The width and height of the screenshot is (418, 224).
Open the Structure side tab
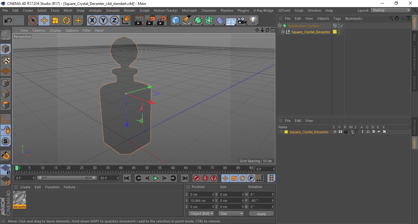(x=415, y=82)
